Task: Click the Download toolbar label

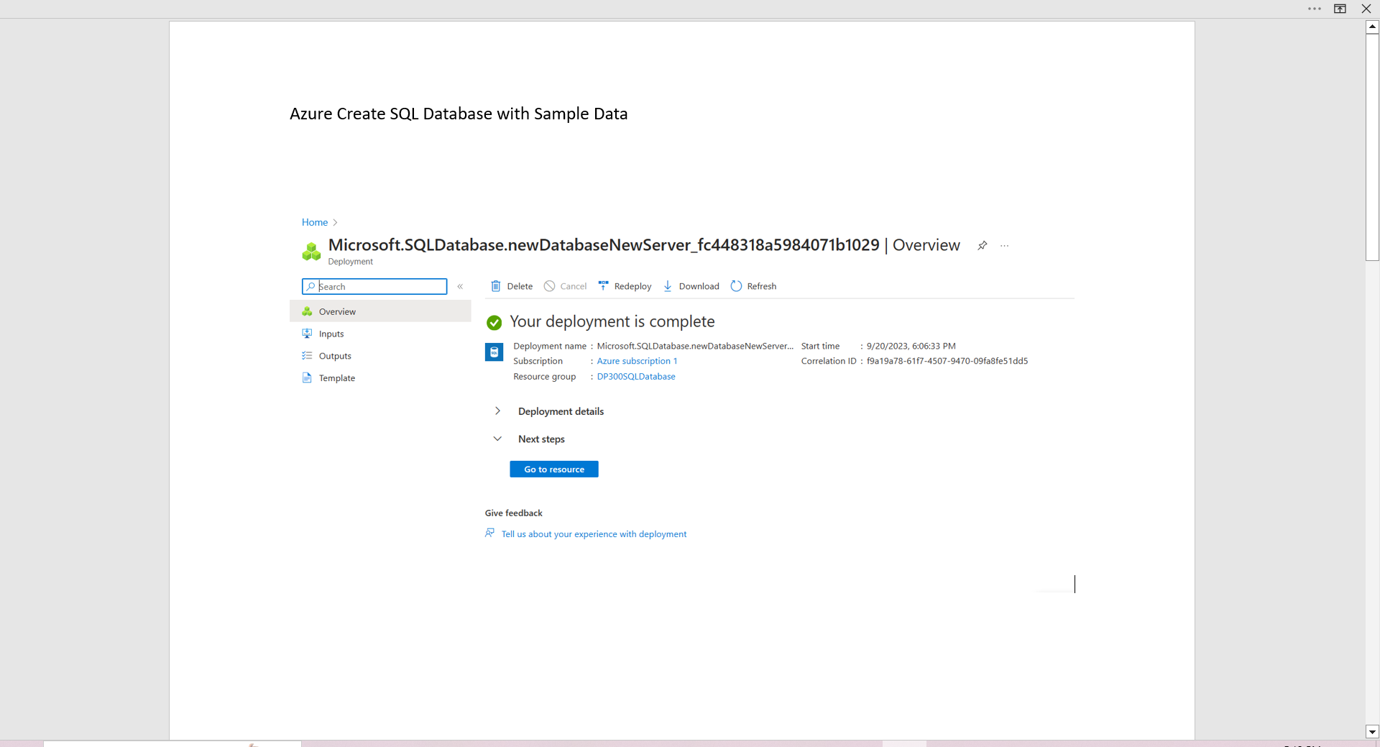Action: [x=699, y=286]
